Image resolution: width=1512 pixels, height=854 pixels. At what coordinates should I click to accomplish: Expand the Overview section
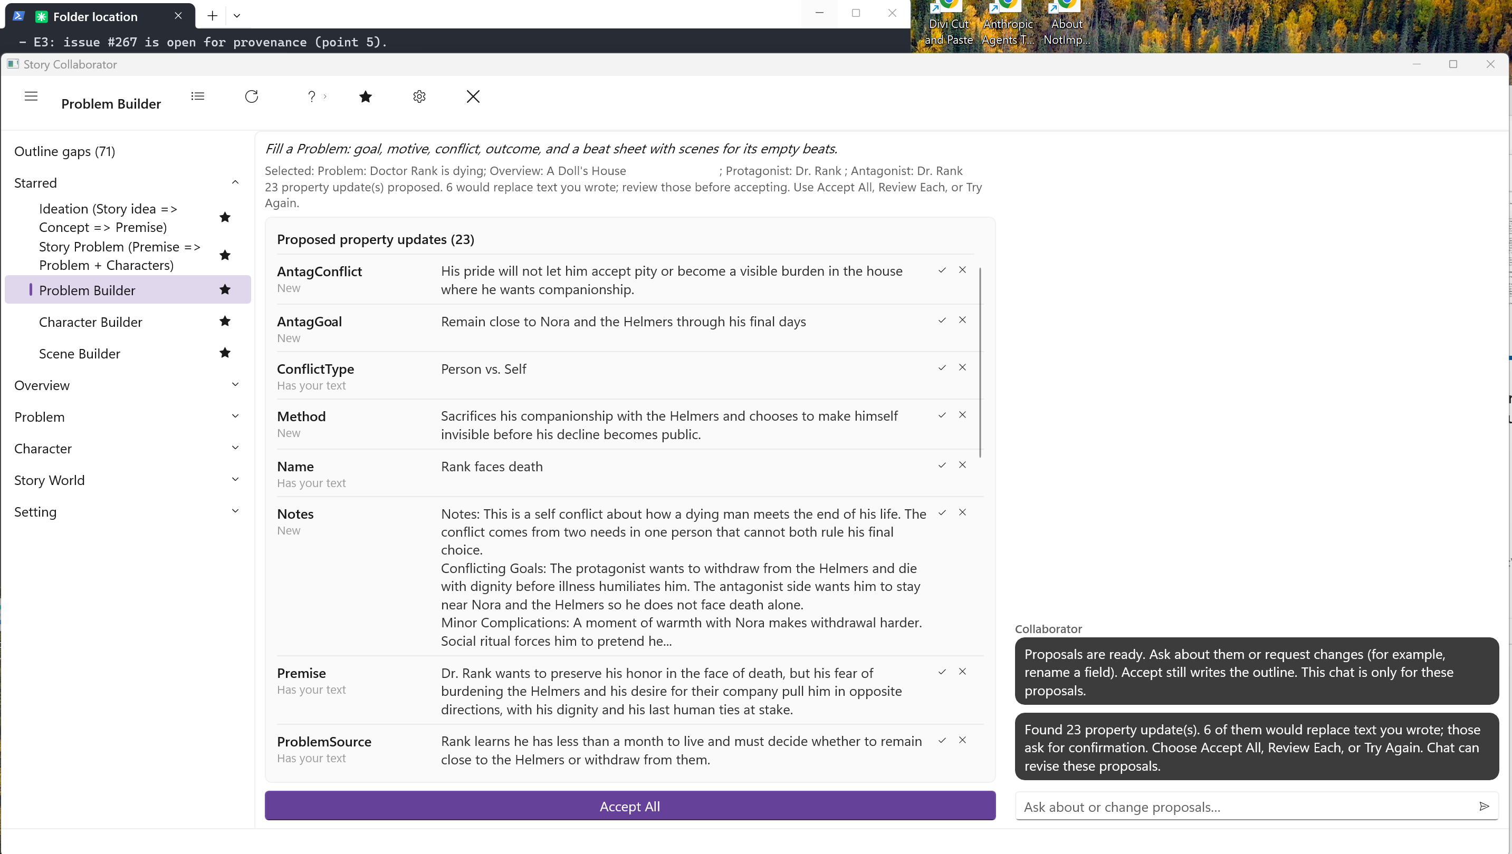click(x=235, y=385)
